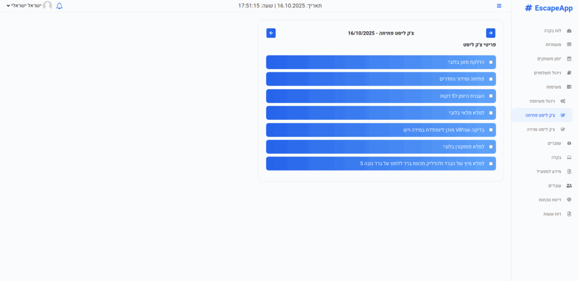
Task: Click the calendar icon beside יומן משחקים
Action: (x=569, y=59)
